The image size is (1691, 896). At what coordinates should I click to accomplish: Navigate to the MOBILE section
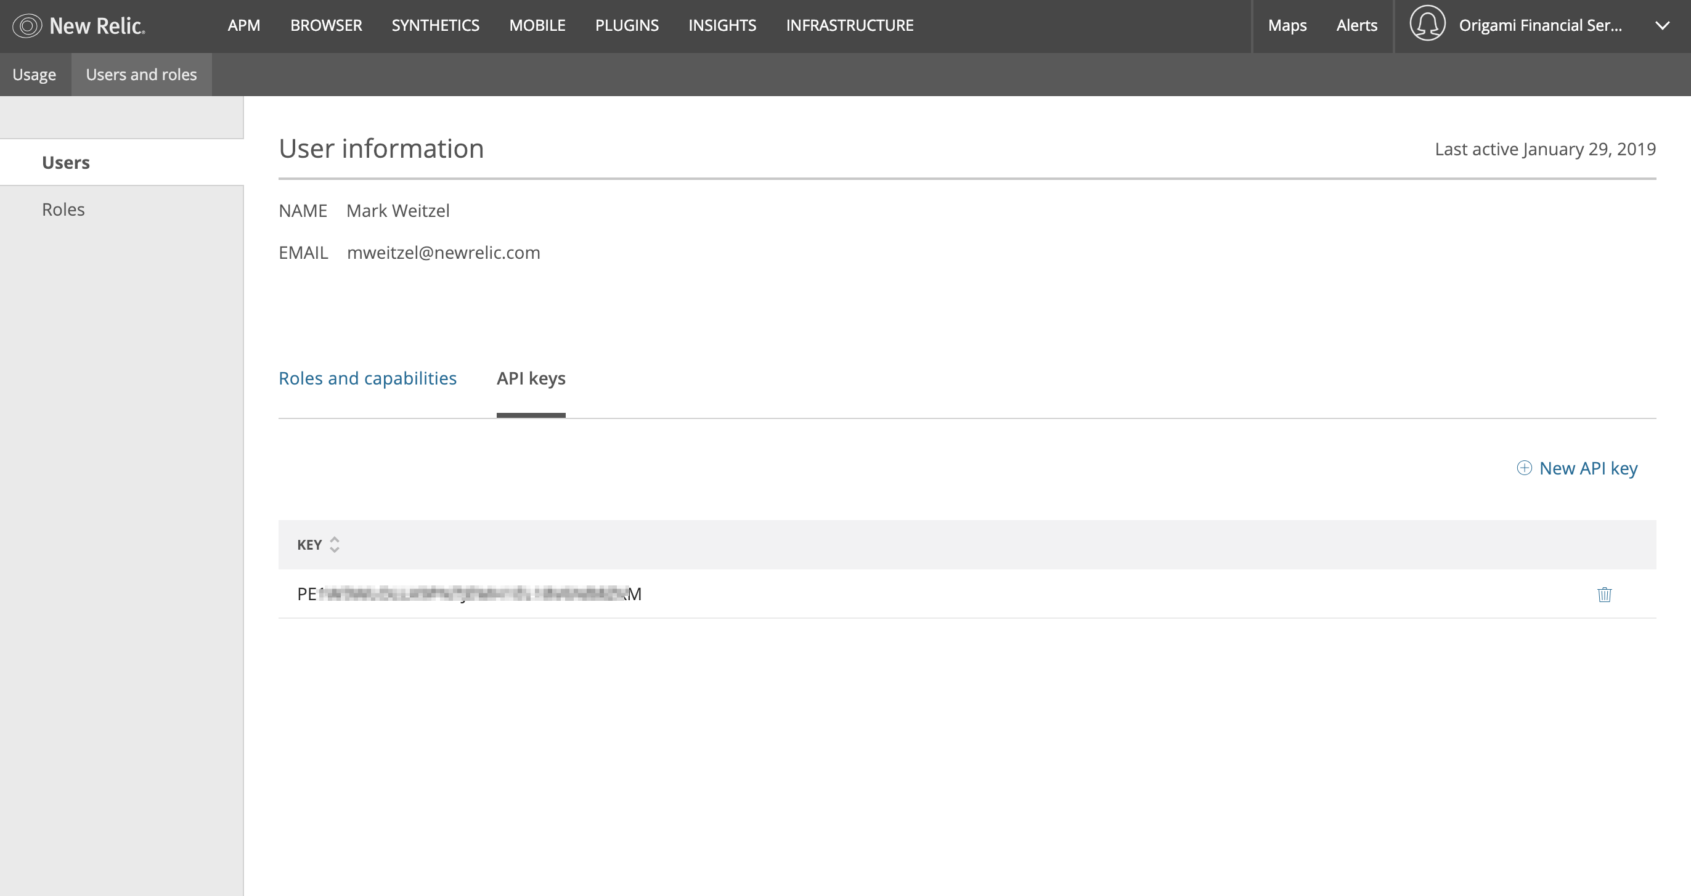pos(537,26)
